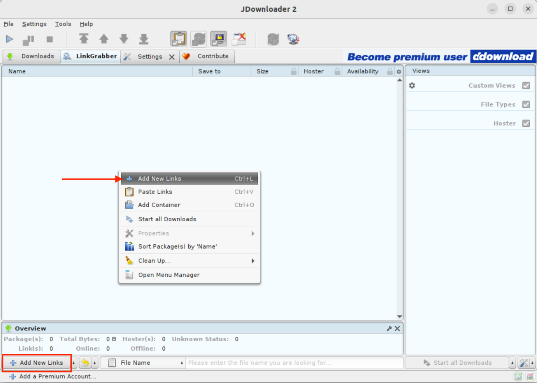
Task: Click the reconnect globe toolbar icon
Action: (293, 39)
